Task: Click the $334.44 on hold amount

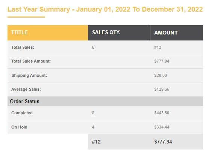Action: (162, 127)
